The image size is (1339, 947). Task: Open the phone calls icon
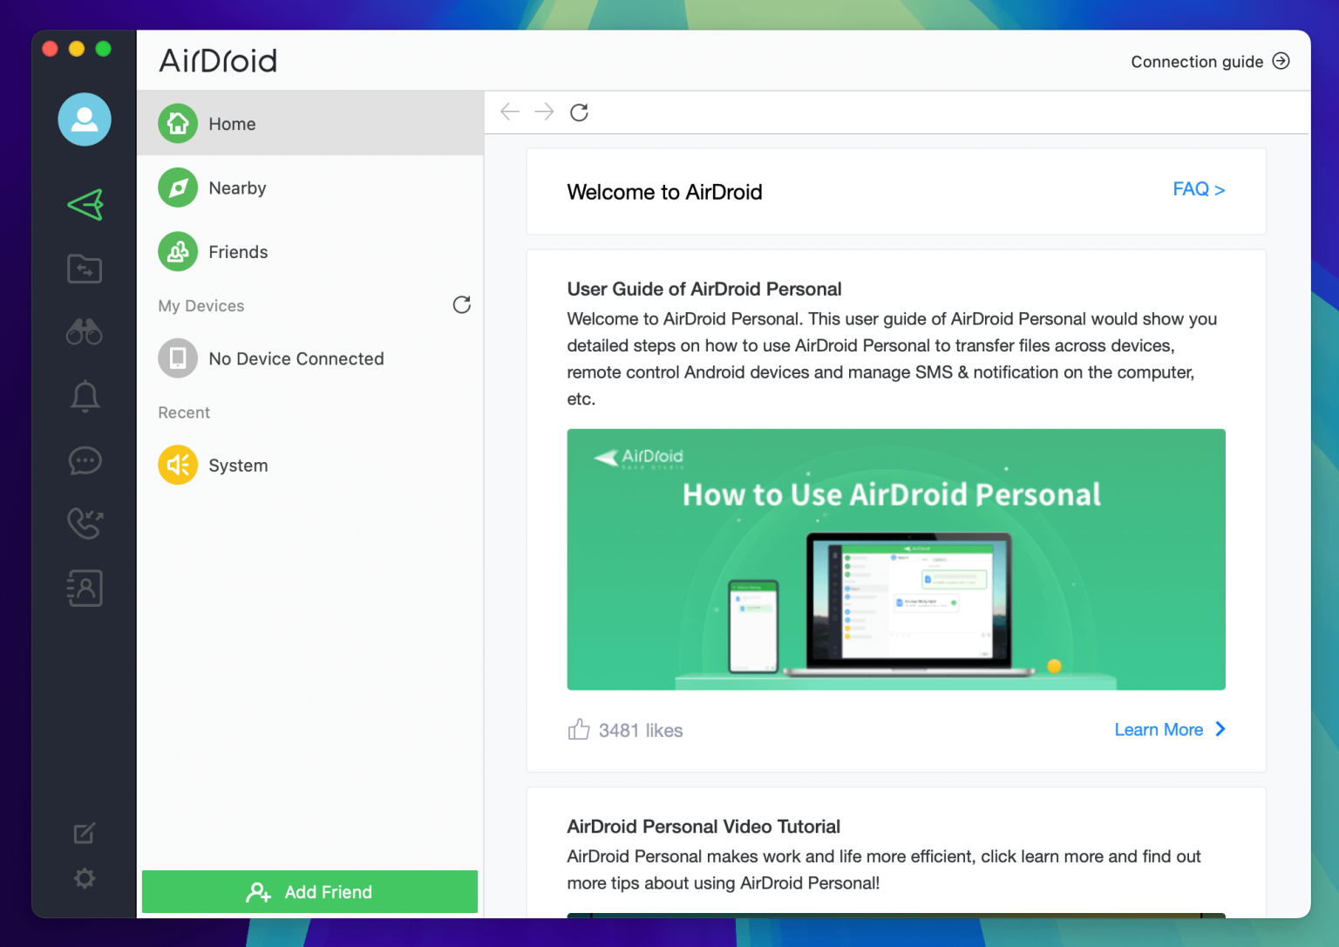pyautogui.click(x=85, y=523)
